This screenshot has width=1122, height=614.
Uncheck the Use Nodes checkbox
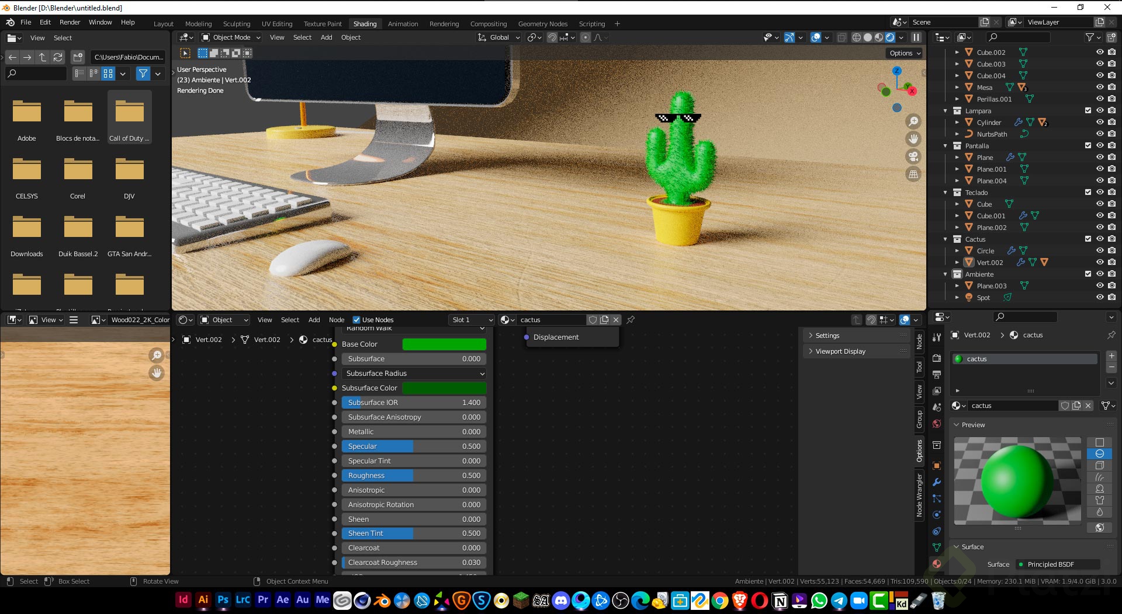click(356, 320)
